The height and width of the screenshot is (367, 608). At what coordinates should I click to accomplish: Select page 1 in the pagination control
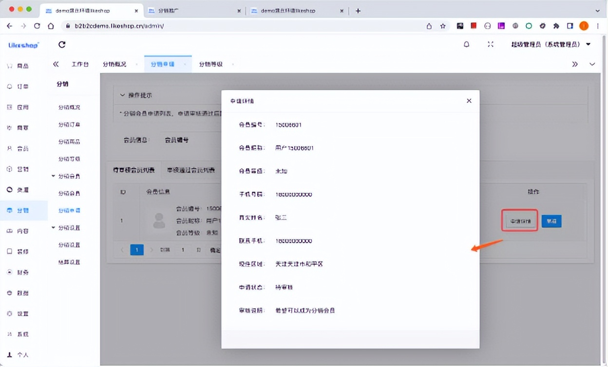point(137,249)
